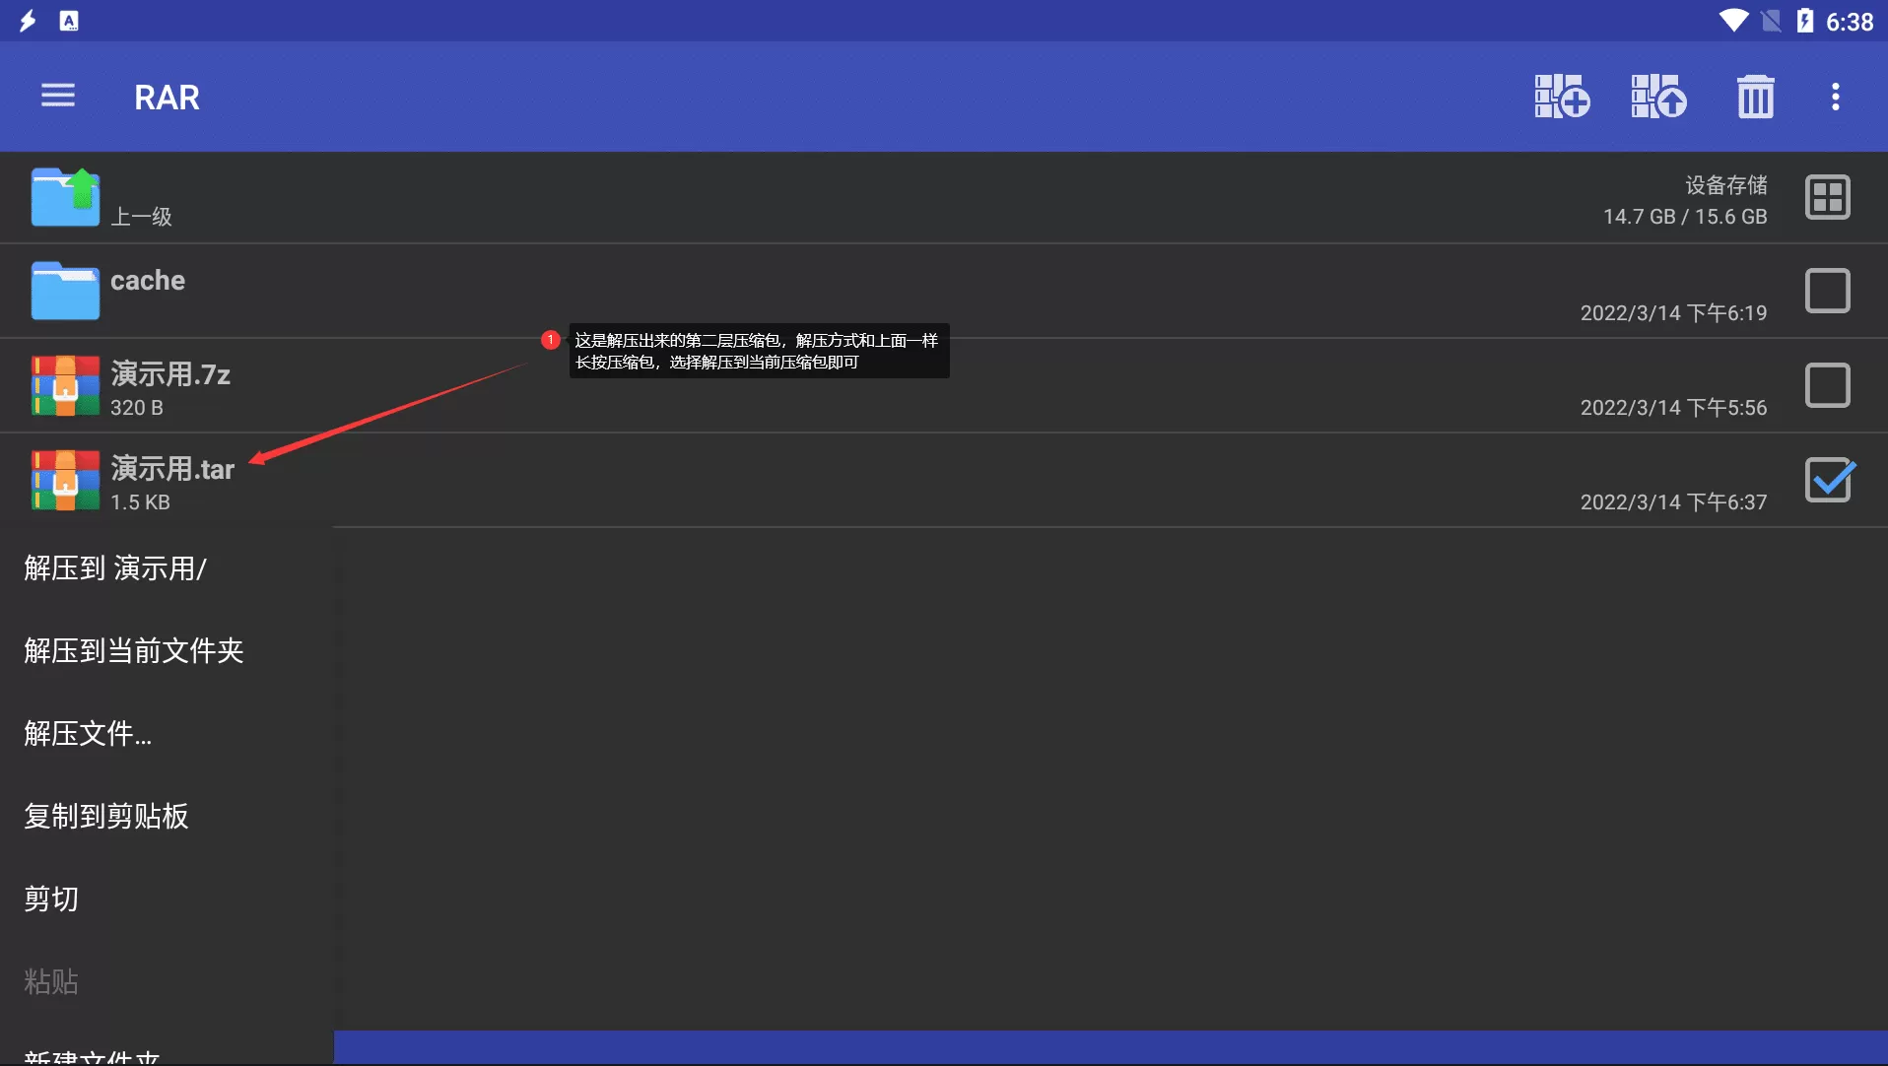Open the hamburger navigation menu
Viewport: 1888px width, 1066px height.
tap(58, 96)
